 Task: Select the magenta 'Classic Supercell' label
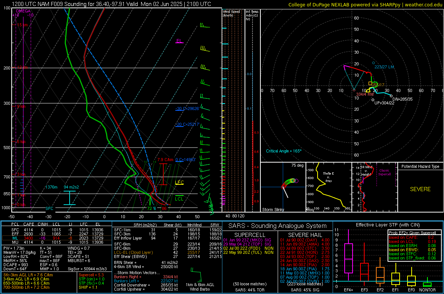pyautogui.click(x=384, y=172)
